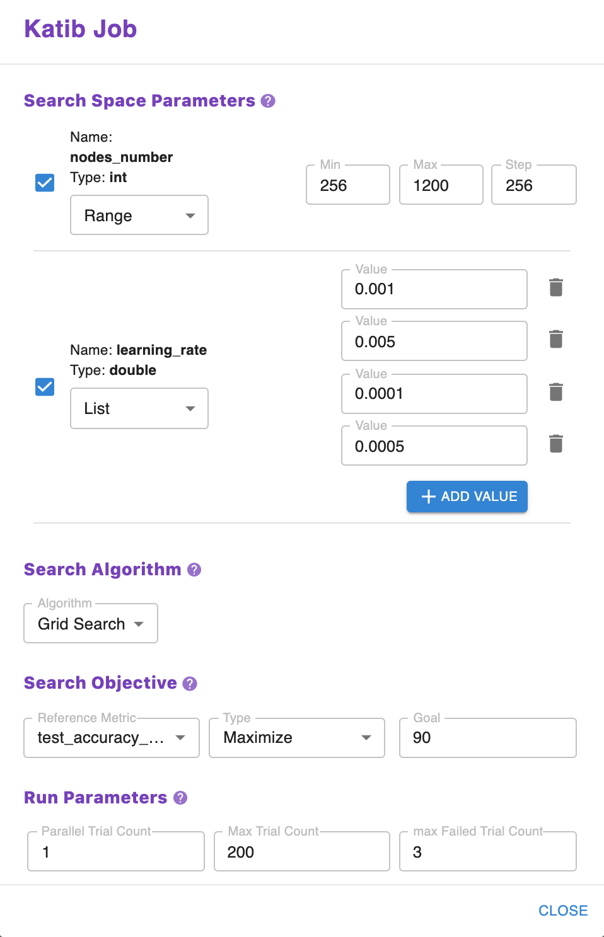
Task: Show help for Run Parameters
Action: tap(180, 798)
